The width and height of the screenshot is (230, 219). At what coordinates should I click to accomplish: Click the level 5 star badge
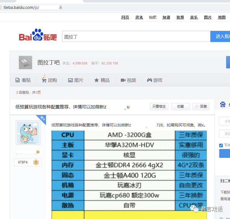click(x=36, y=162)
